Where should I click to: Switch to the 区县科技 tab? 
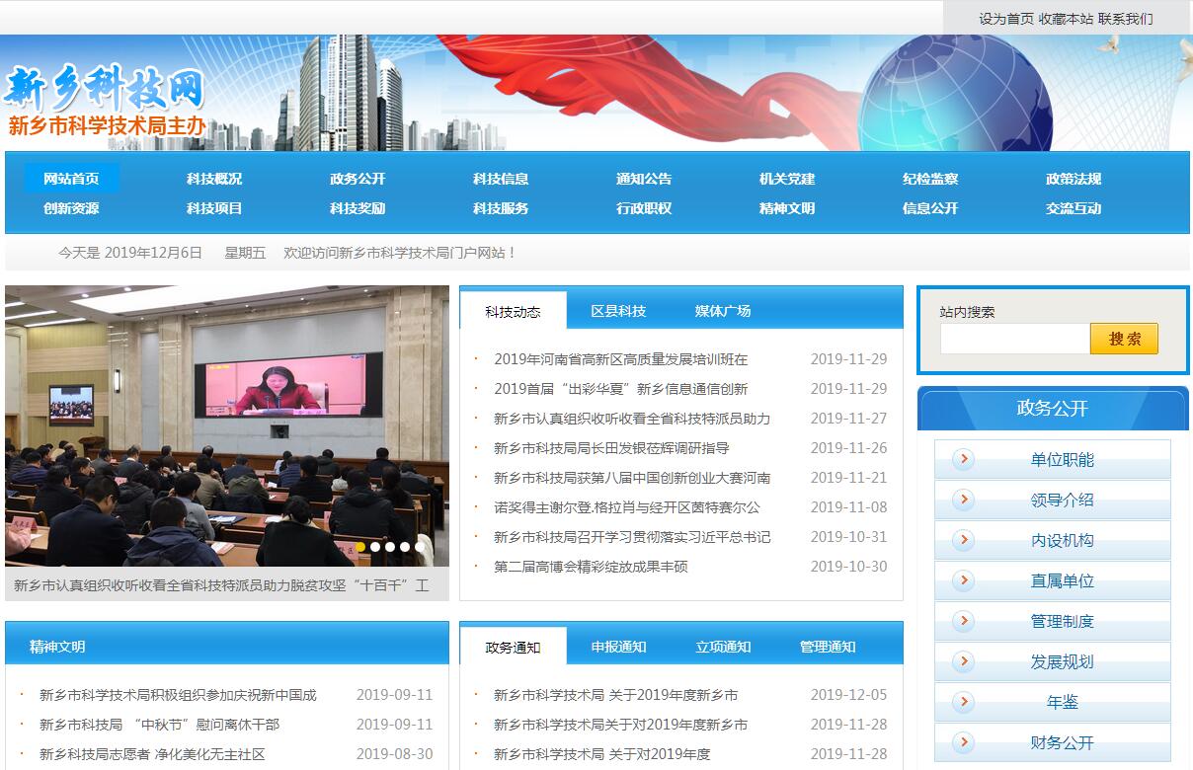click(x=618, y=311)
